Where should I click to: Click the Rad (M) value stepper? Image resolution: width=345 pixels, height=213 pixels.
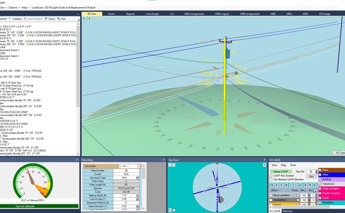(x=317, y=172)
